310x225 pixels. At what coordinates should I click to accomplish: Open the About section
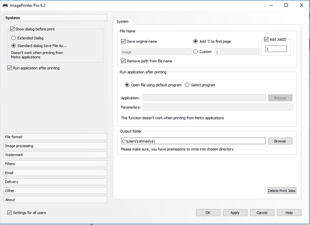[x=55, y=200]
